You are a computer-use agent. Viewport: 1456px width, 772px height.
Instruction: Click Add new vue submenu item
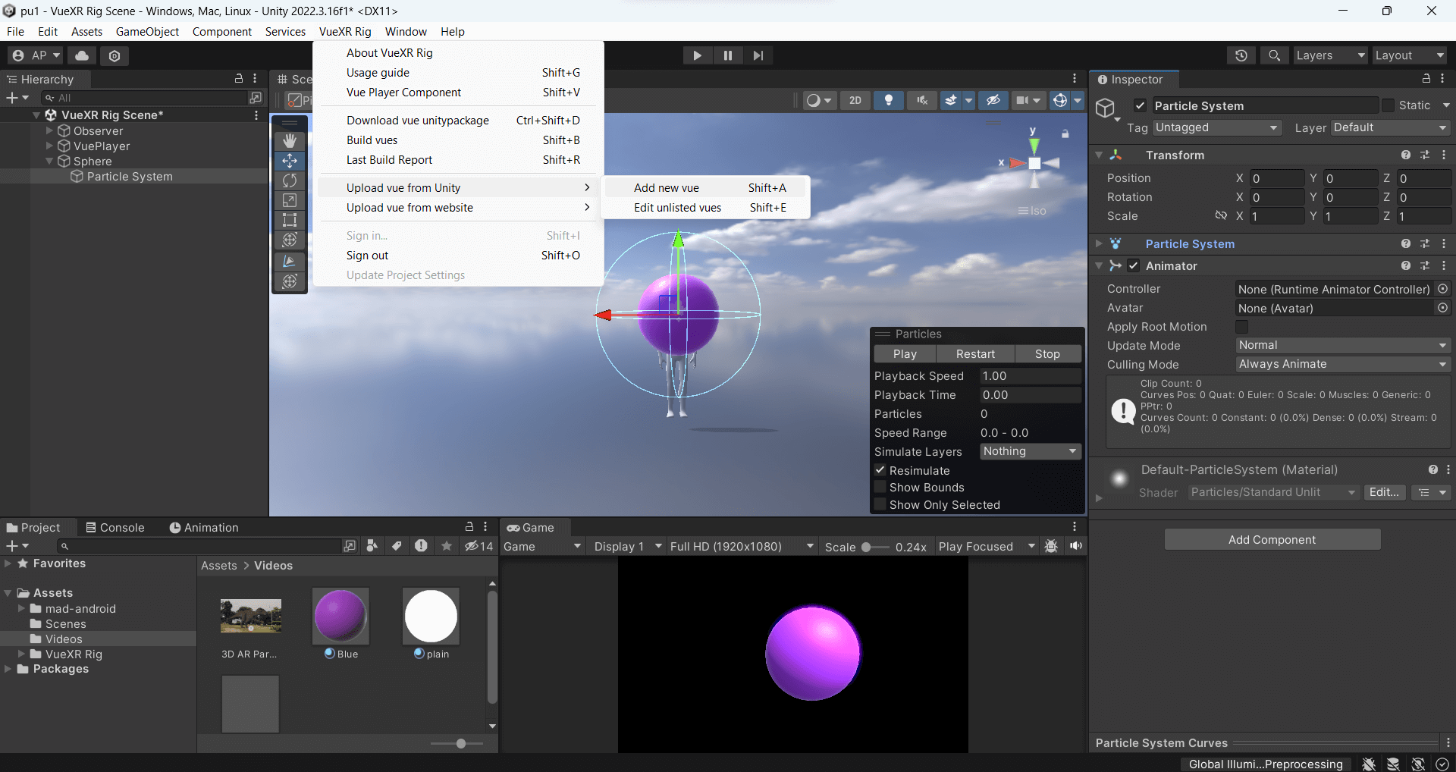click(705, 187)
